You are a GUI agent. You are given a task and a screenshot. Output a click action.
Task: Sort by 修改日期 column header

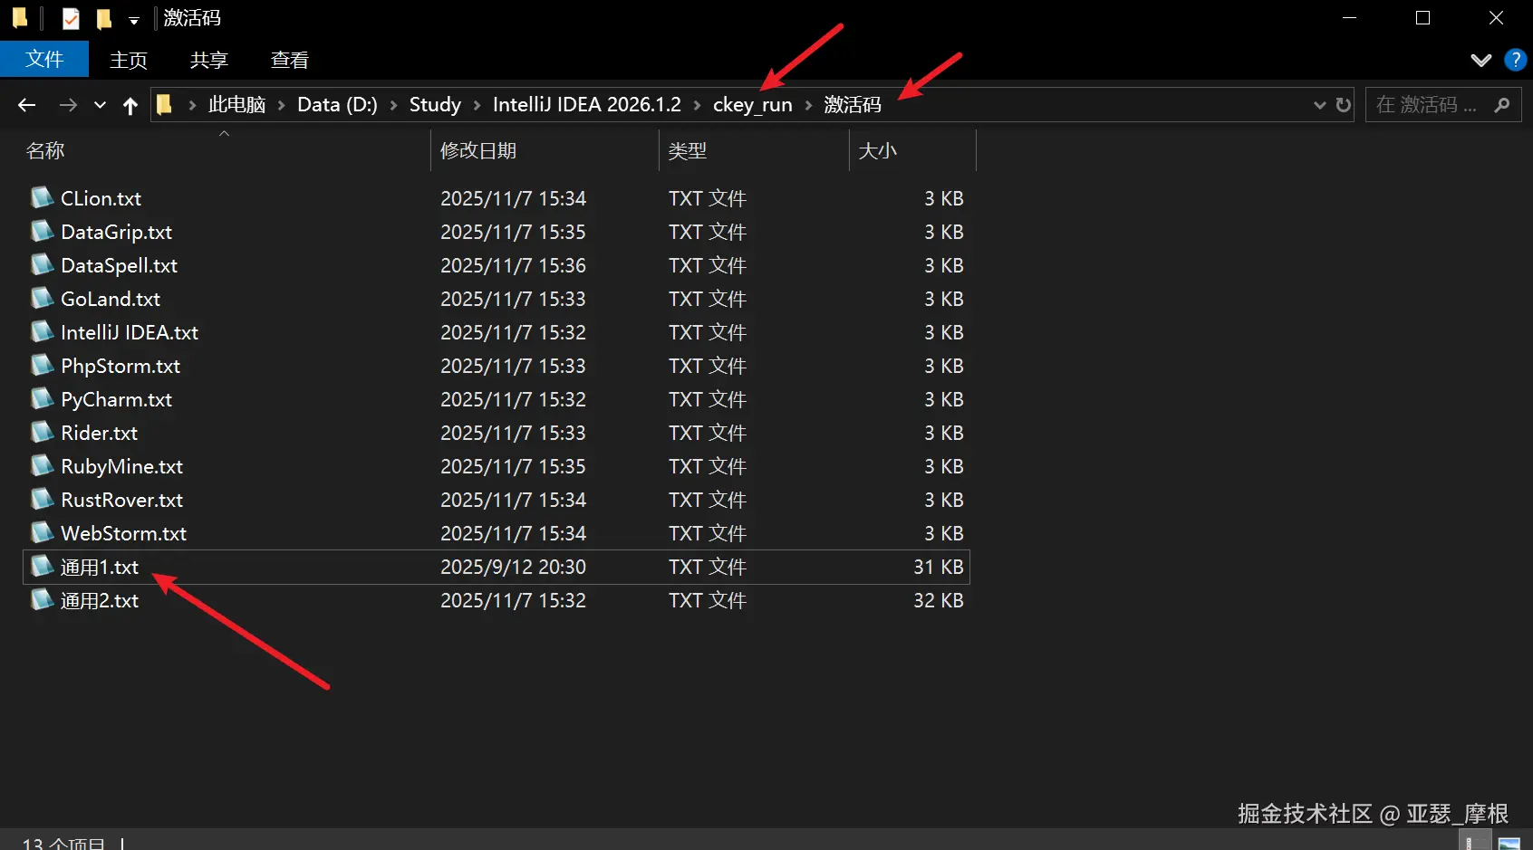pos(478,150)
